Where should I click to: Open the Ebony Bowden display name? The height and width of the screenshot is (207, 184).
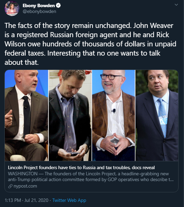39,5
